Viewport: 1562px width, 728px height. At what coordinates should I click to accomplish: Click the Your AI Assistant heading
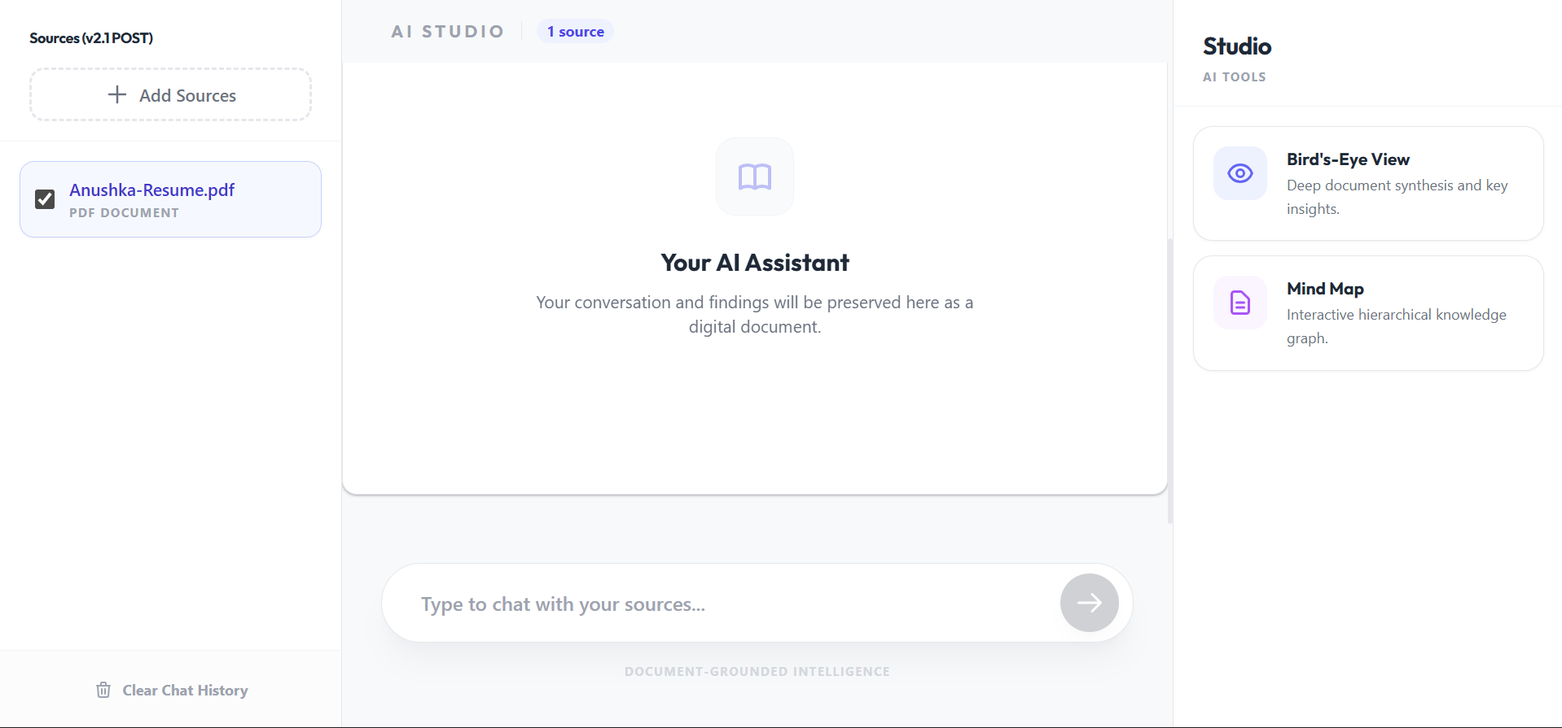pyautogui.click(x=754, y=263)
